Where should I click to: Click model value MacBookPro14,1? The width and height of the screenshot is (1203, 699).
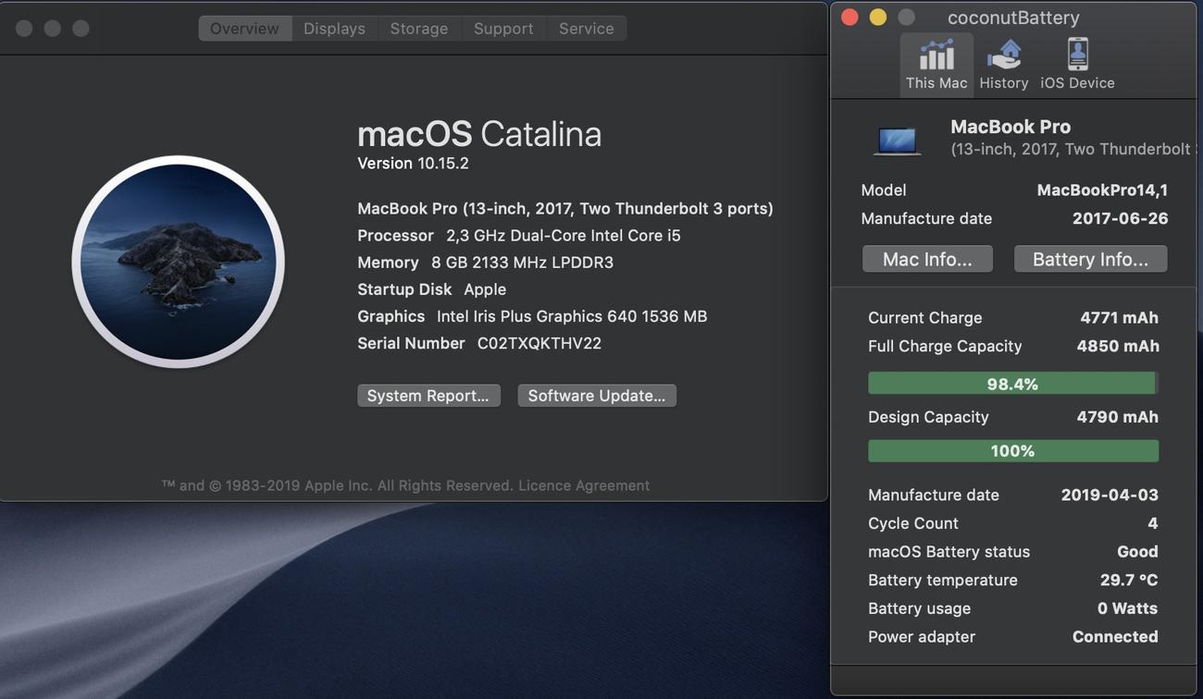1102,190
